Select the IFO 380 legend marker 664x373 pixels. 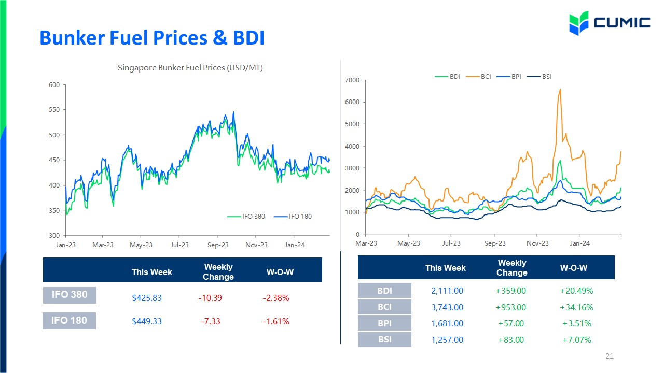(234, 216)
